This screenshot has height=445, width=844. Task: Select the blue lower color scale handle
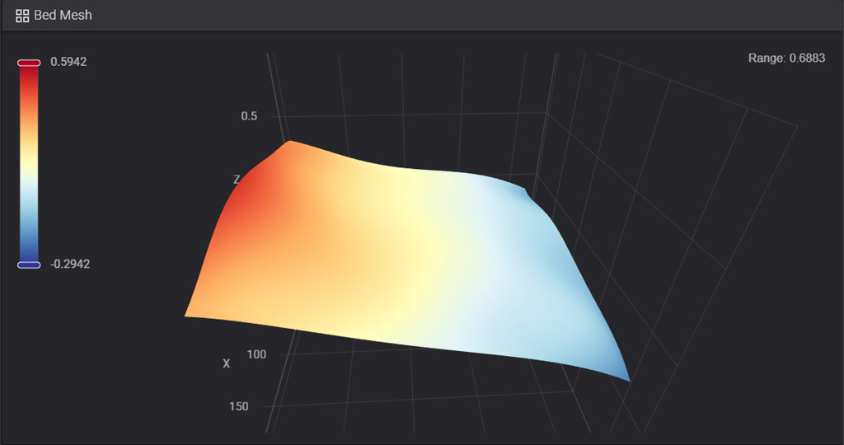tap(29, 265)
